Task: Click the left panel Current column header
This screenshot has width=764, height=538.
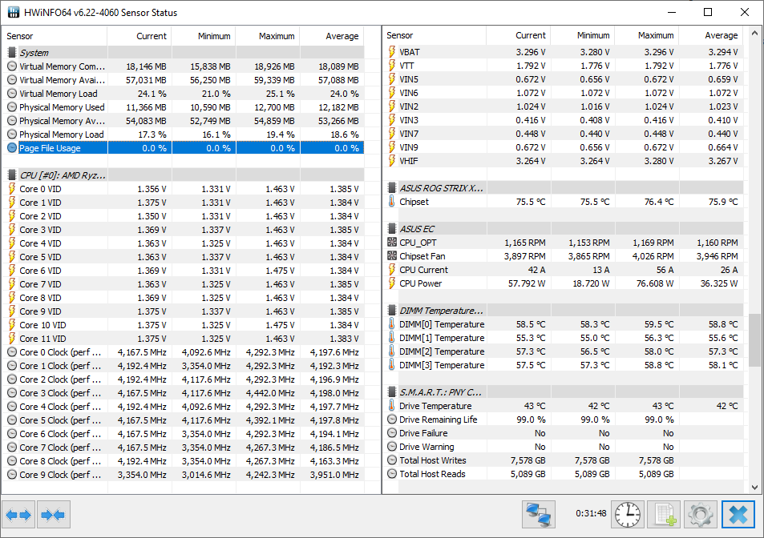Action: [x=139, y=36]
